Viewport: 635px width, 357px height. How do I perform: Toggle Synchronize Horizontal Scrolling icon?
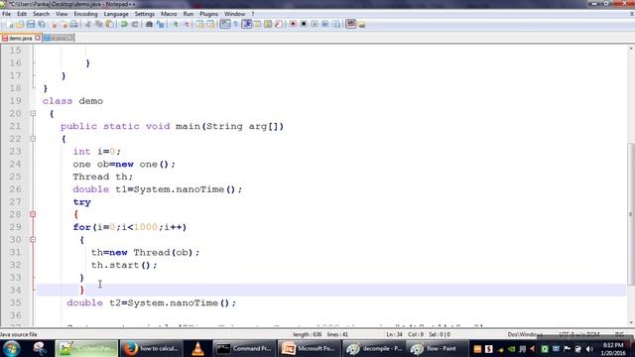point(210,25)
